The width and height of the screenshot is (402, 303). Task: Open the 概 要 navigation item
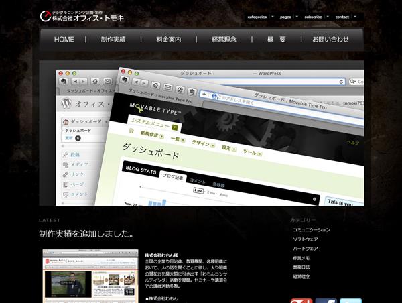click(x=276, y=40)
